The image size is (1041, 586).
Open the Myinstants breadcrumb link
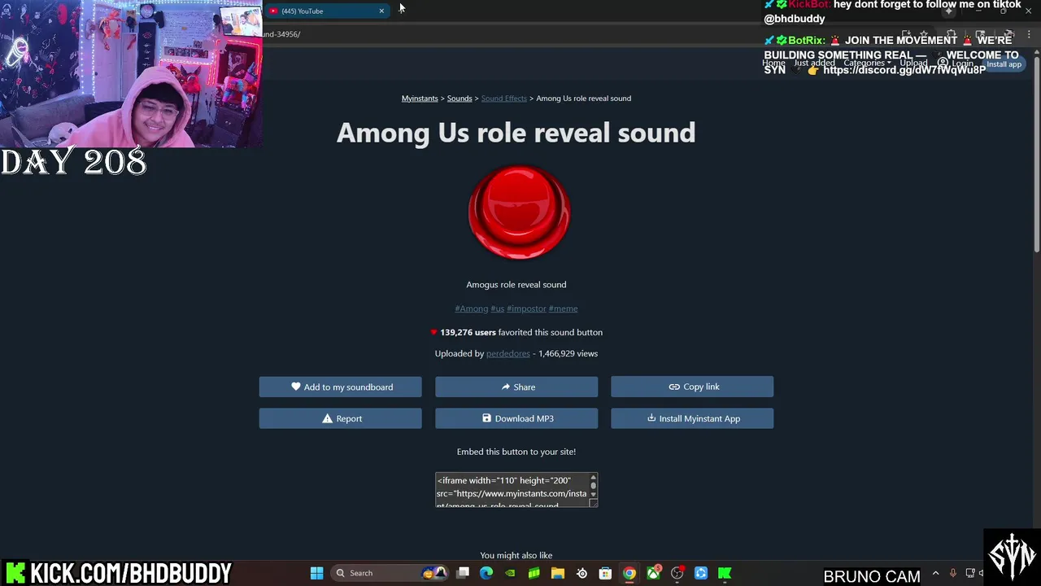(x=420, y=98)
